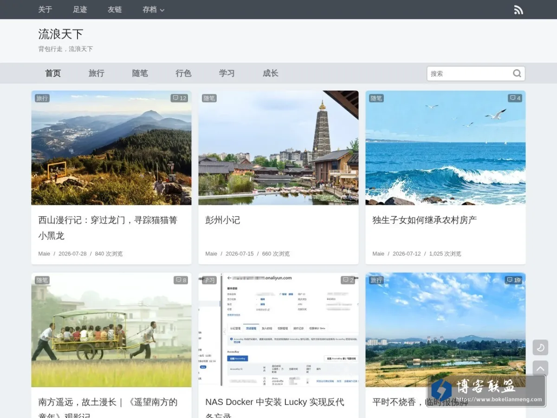Open comment count 8 on 南方遥远 post
This screenshot has height=418, width=557.
click(x=181, y=280)
